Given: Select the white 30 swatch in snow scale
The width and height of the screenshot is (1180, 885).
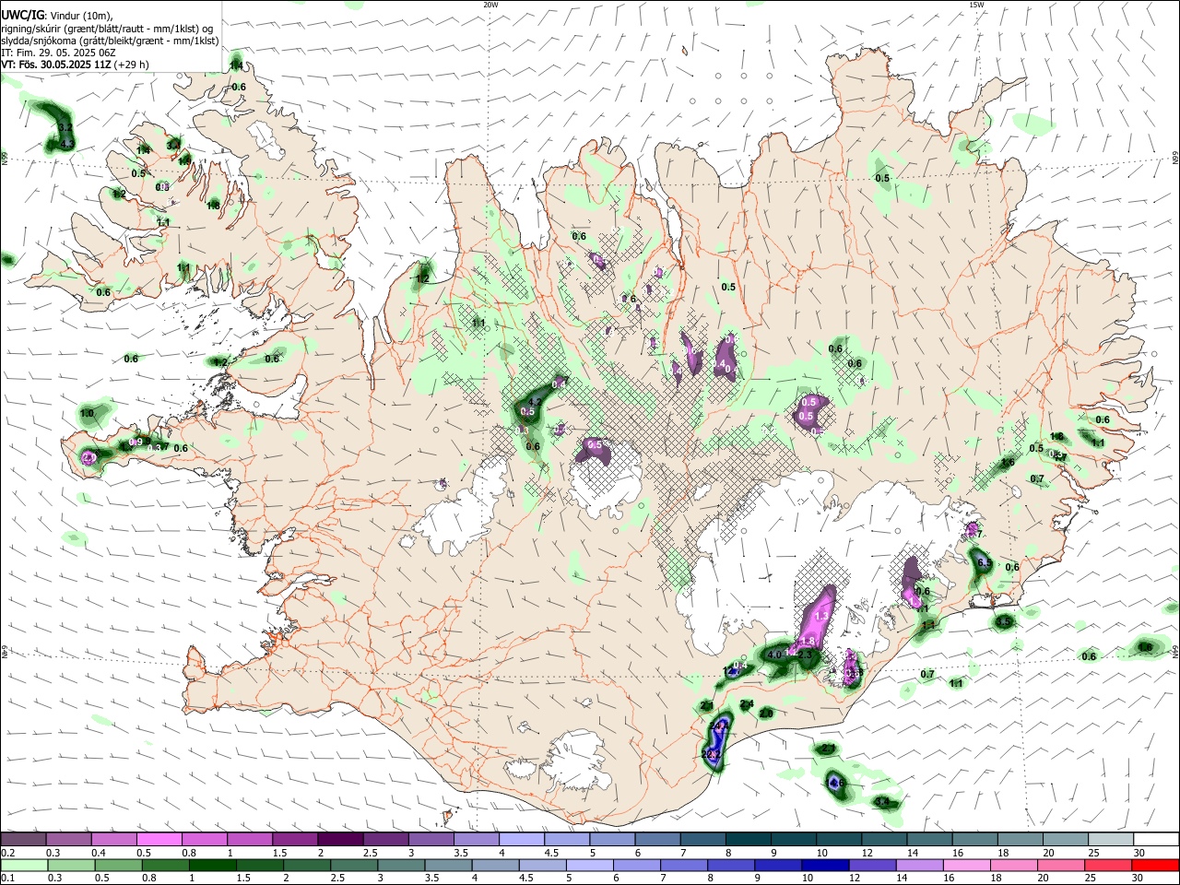Looking at the screenshot, I should pyautogui.click(x=1156, y=840).
